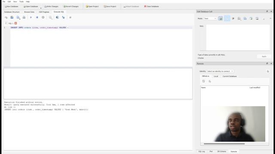Click Write Changes toolbar button

click(x=51, y=6)
